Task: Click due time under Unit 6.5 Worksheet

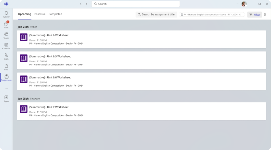Action: [38, 61]
